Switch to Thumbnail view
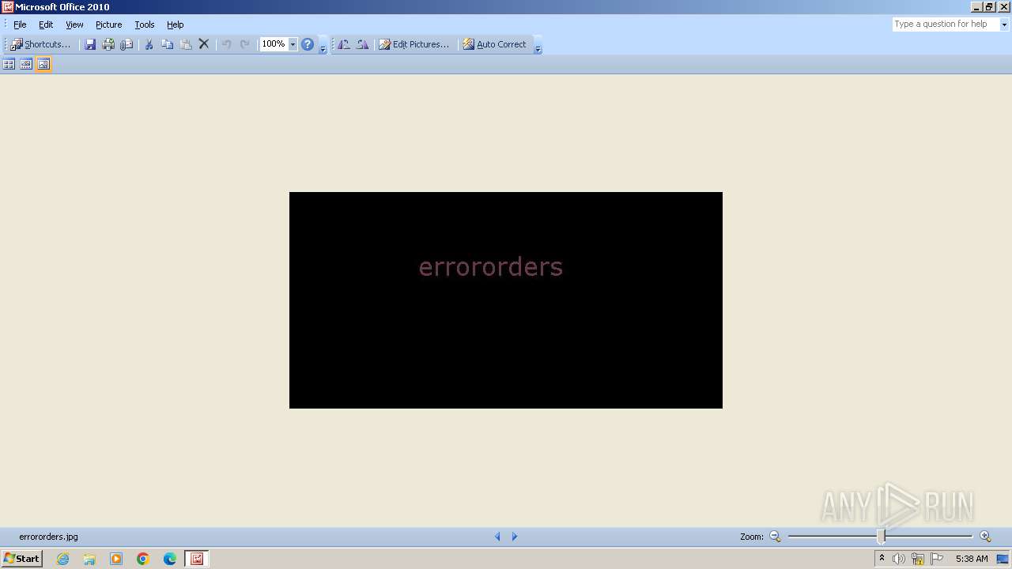 tap(9, 64)
